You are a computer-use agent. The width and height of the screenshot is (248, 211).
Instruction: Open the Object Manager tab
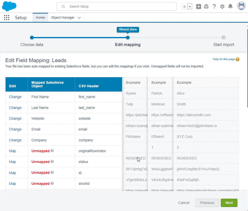(63, 18)
